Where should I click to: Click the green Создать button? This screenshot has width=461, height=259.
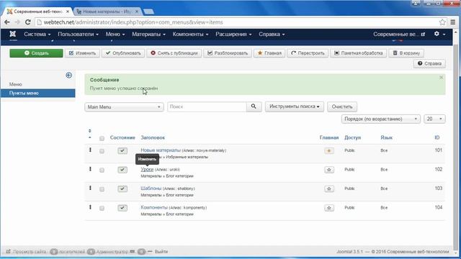36,53
